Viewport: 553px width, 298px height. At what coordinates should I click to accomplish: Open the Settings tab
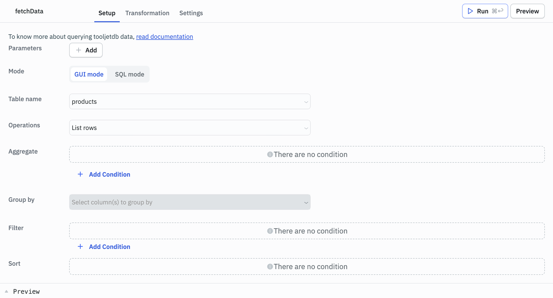pos(191,13)
